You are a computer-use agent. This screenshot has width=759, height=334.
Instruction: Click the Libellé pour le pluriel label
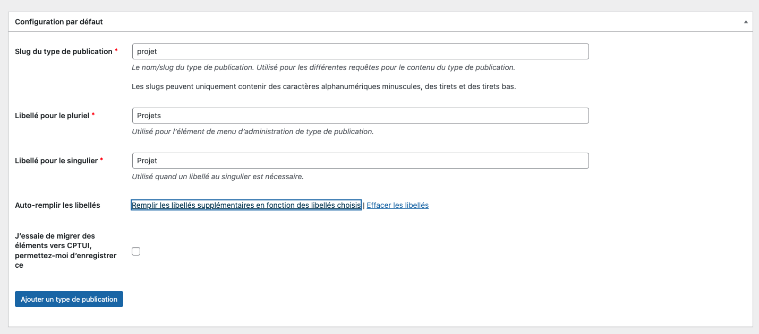[x=52, y=115]
